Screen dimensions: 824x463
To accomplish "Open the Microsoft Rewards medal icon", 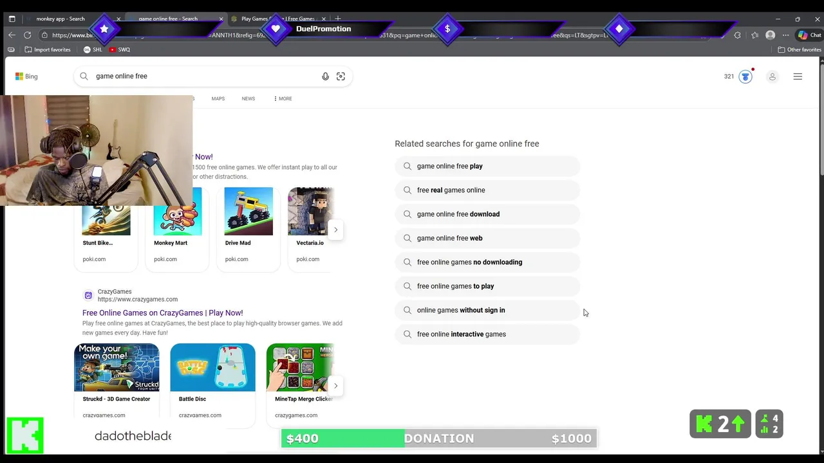I will (x=745, y=77).
